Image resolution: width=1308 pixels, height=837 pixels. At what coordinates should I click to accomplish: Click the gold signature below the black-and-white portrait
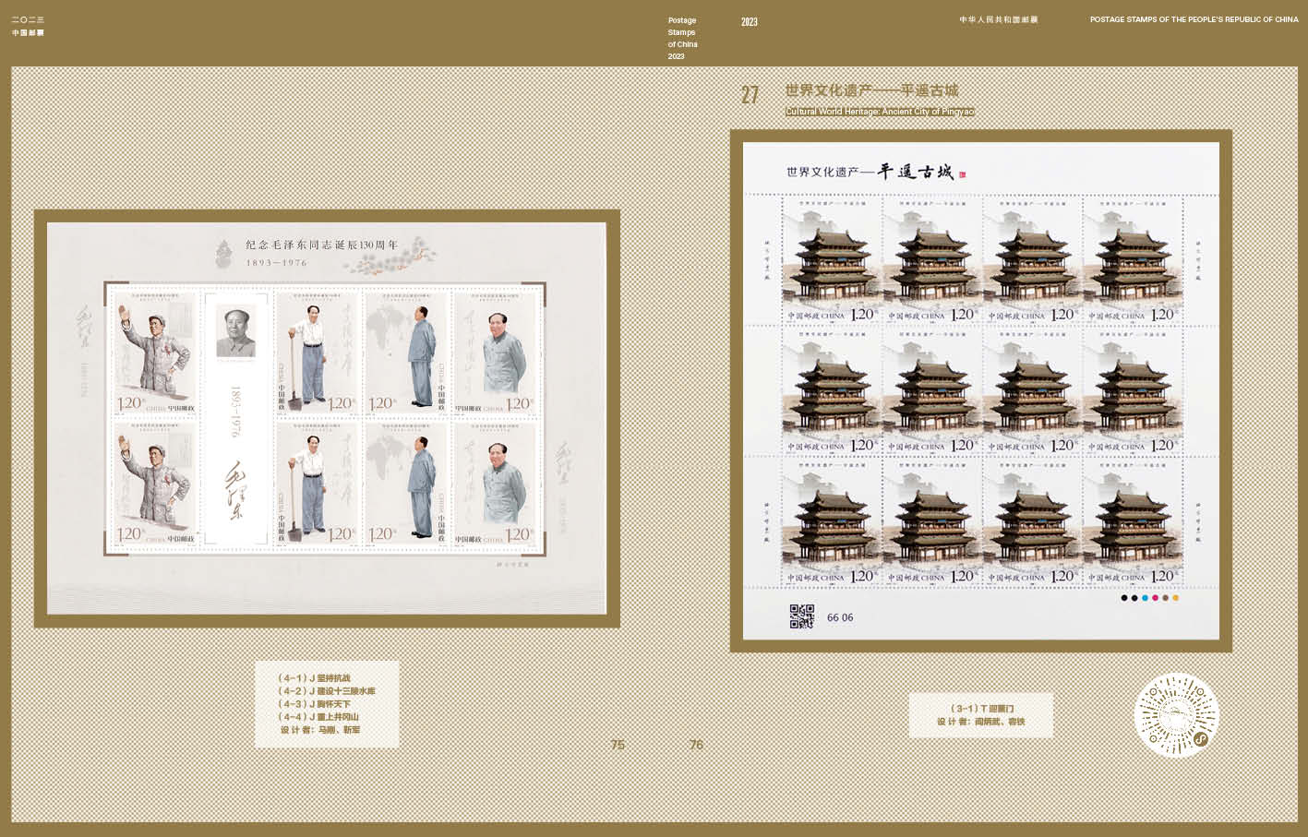[x=235, y=489]
